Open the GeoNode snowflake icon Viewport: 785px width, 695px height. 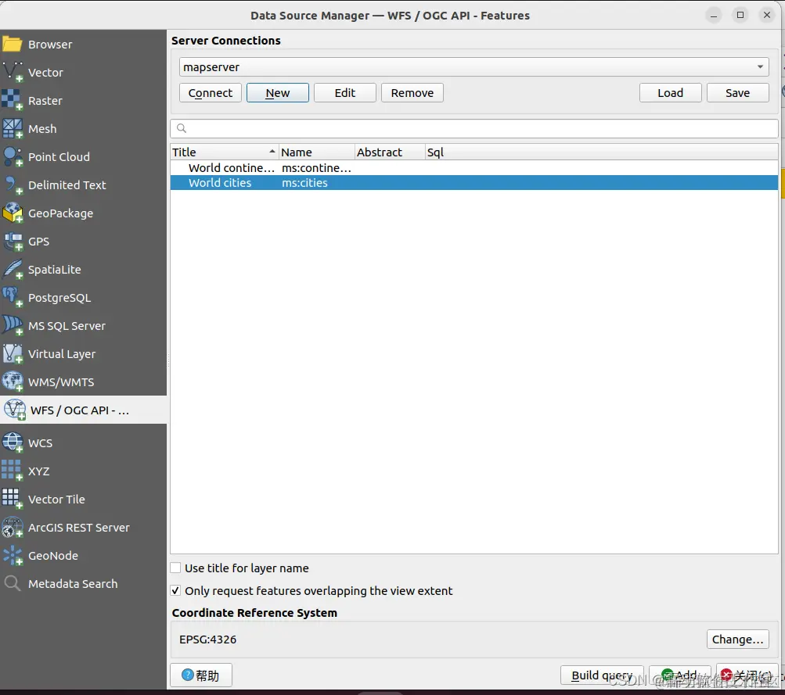(12, 556)
